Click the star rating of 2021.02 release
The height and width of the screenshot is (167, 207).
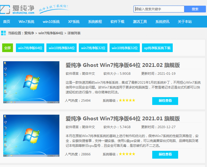127,100
